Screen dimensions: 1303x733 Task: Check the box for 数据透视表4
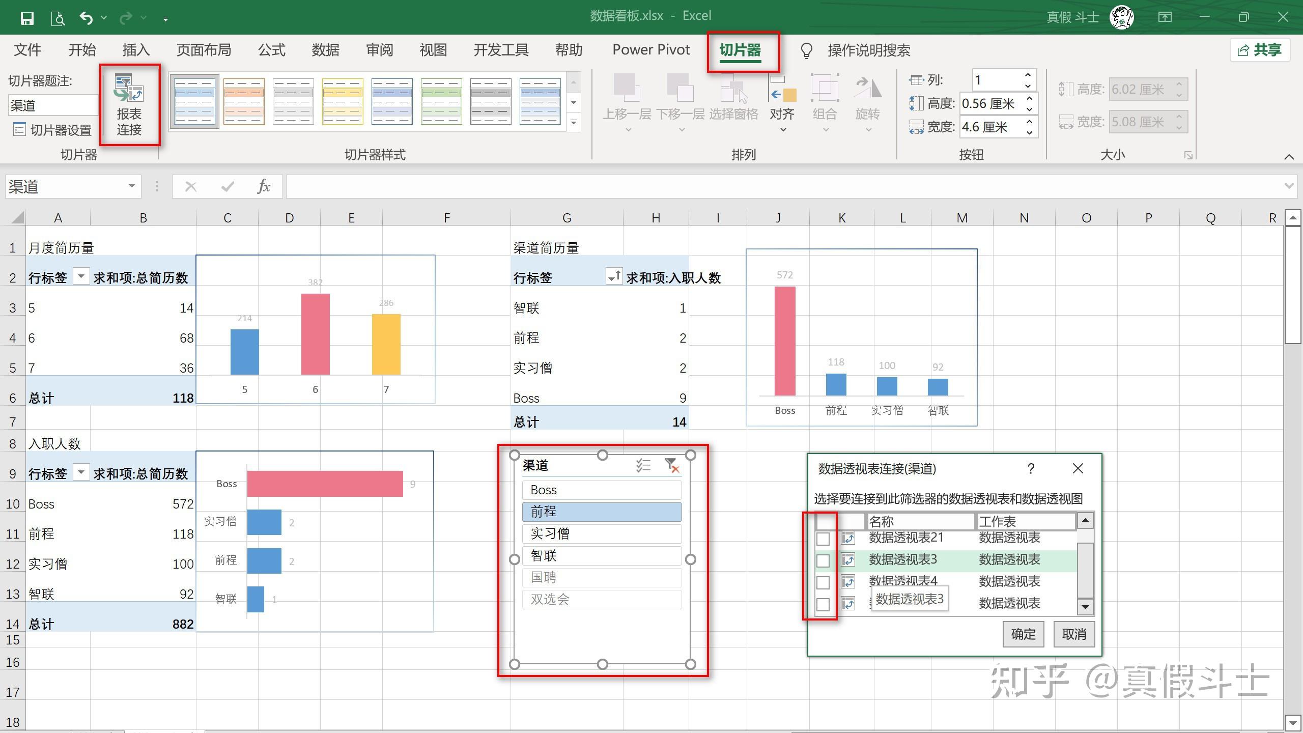(823, 582)
